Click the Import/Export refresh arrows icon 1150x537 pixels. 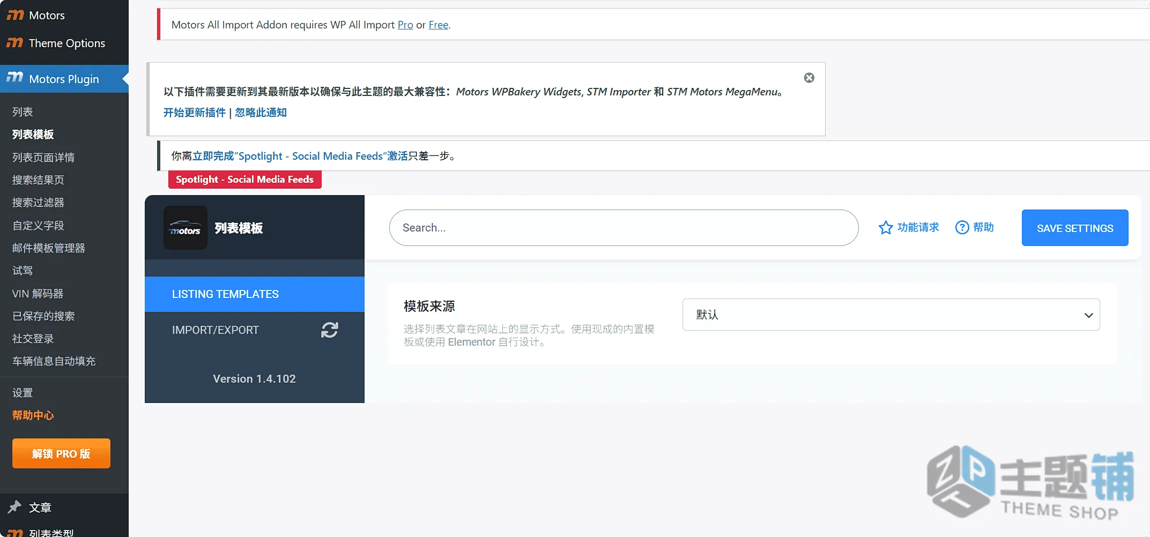[x=330, y=330]
